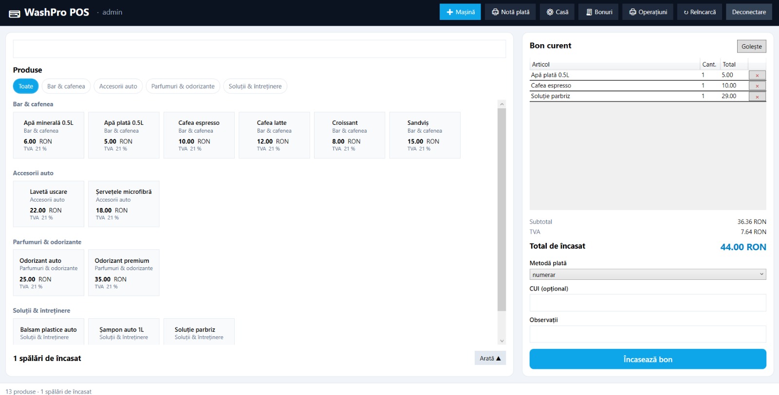Click the 44.00 RON total amount
This screenshot has width=779, height=395.
coord(743,247)
